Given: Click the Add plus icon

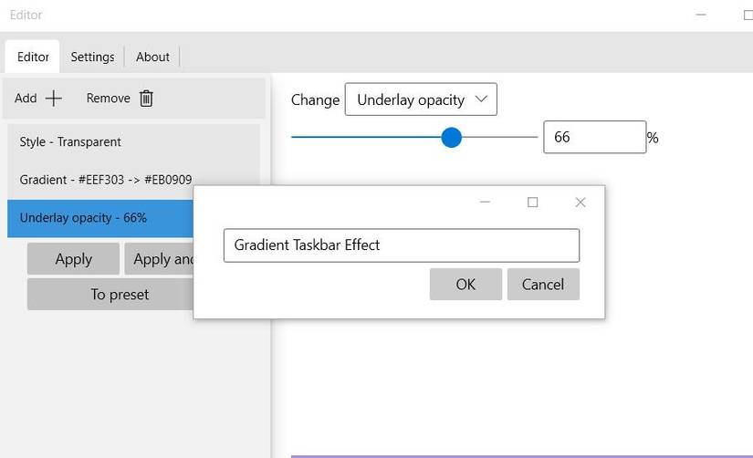Looking at the screenshot, I should [54, 99].
